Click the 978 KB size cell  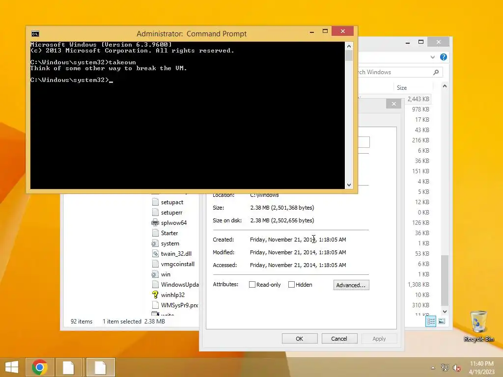[x=420, y=109]
